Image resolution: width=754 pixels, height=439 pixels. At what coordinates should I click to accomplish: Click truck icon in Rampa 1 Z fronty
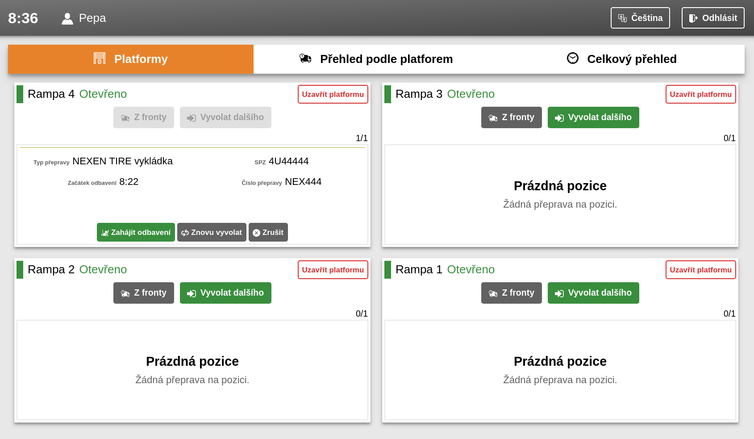point(493,293)
